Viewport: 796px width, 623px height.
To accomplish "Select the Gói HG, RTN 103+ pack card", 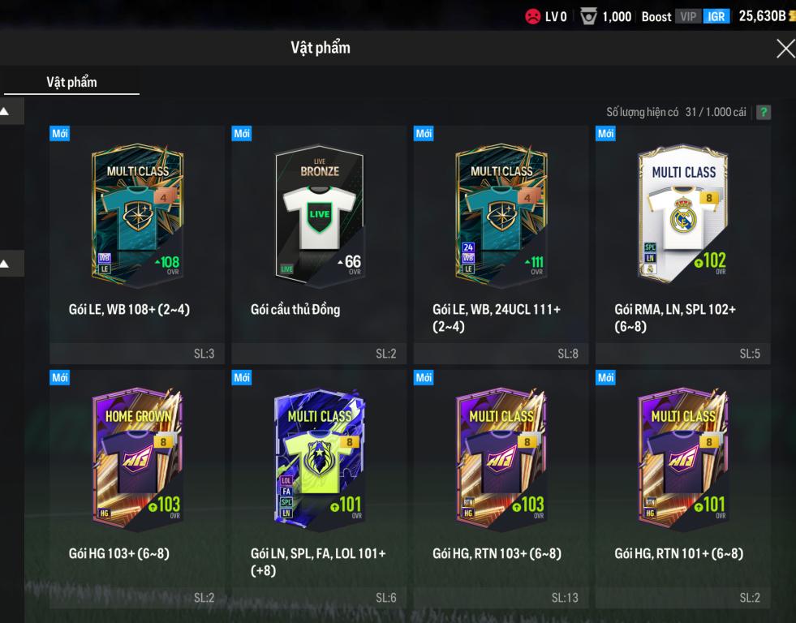I will 501,488.
